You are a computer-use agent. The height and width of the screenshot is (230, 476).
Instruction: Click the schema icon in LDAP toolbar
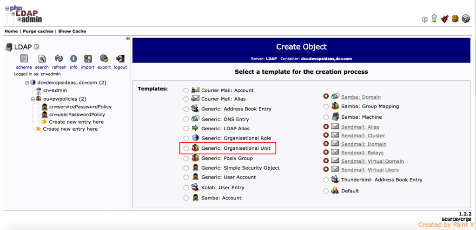24,59
